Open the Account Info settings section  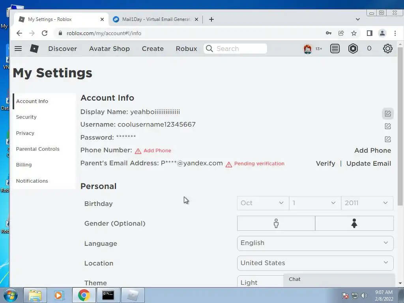click(x=44, y=101)
